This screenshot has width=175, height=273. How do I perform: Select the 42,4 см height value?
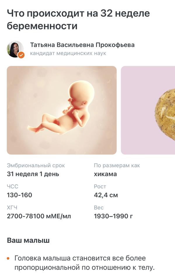tap(106, 195)
